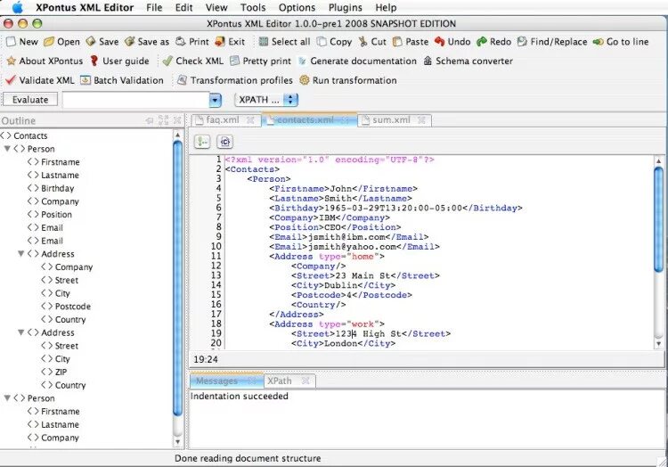
Task: Click the New document toolbar icon
Action: tap(11, 42)
